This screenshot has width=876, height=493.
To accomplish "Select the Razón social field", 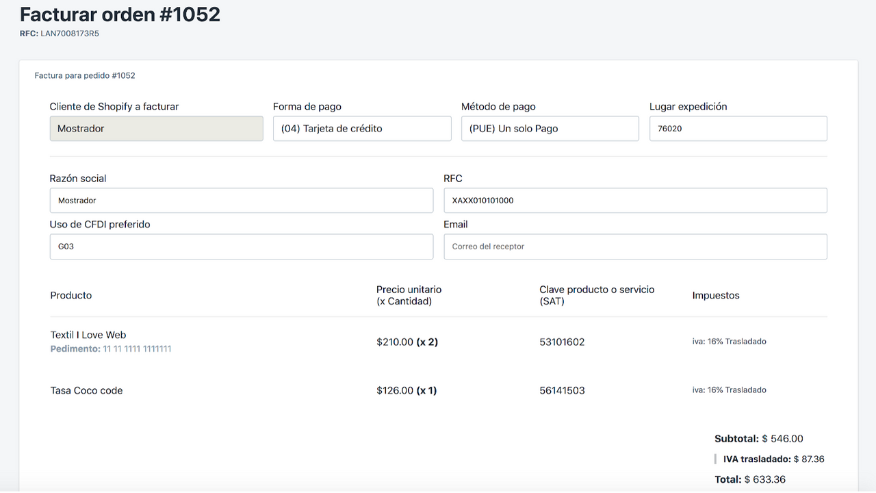I will point(241,200).
